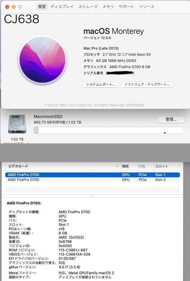Click the ディスプレイが接続されていません text
Screen dimensions: 190x281
point(85,277)
